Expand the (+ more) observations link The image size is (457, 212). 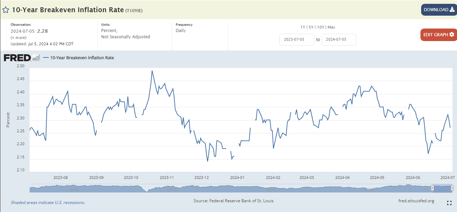[18, 37]
